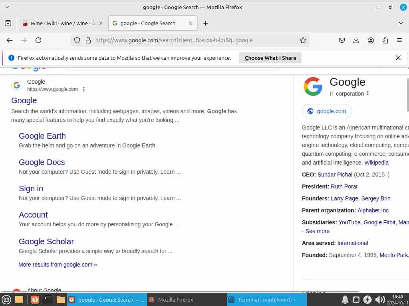Go back to the previous page
The image size is (409, 306).
[x=10, y=40]
